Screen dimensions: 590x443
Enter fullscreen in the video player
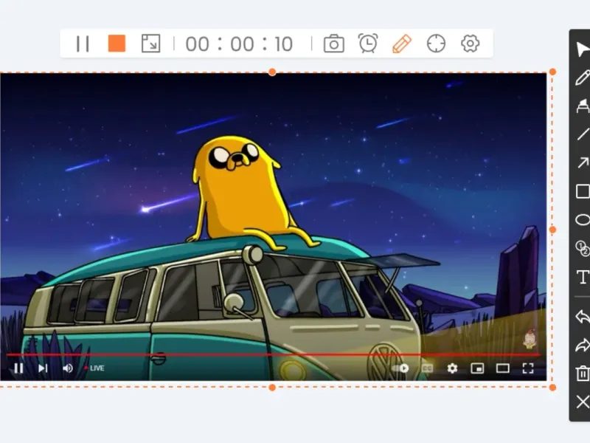click(528, 368)
